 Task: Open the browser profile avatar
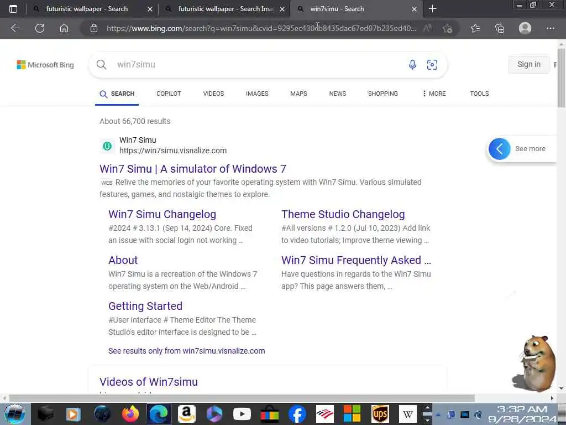(x=525, y=28)
